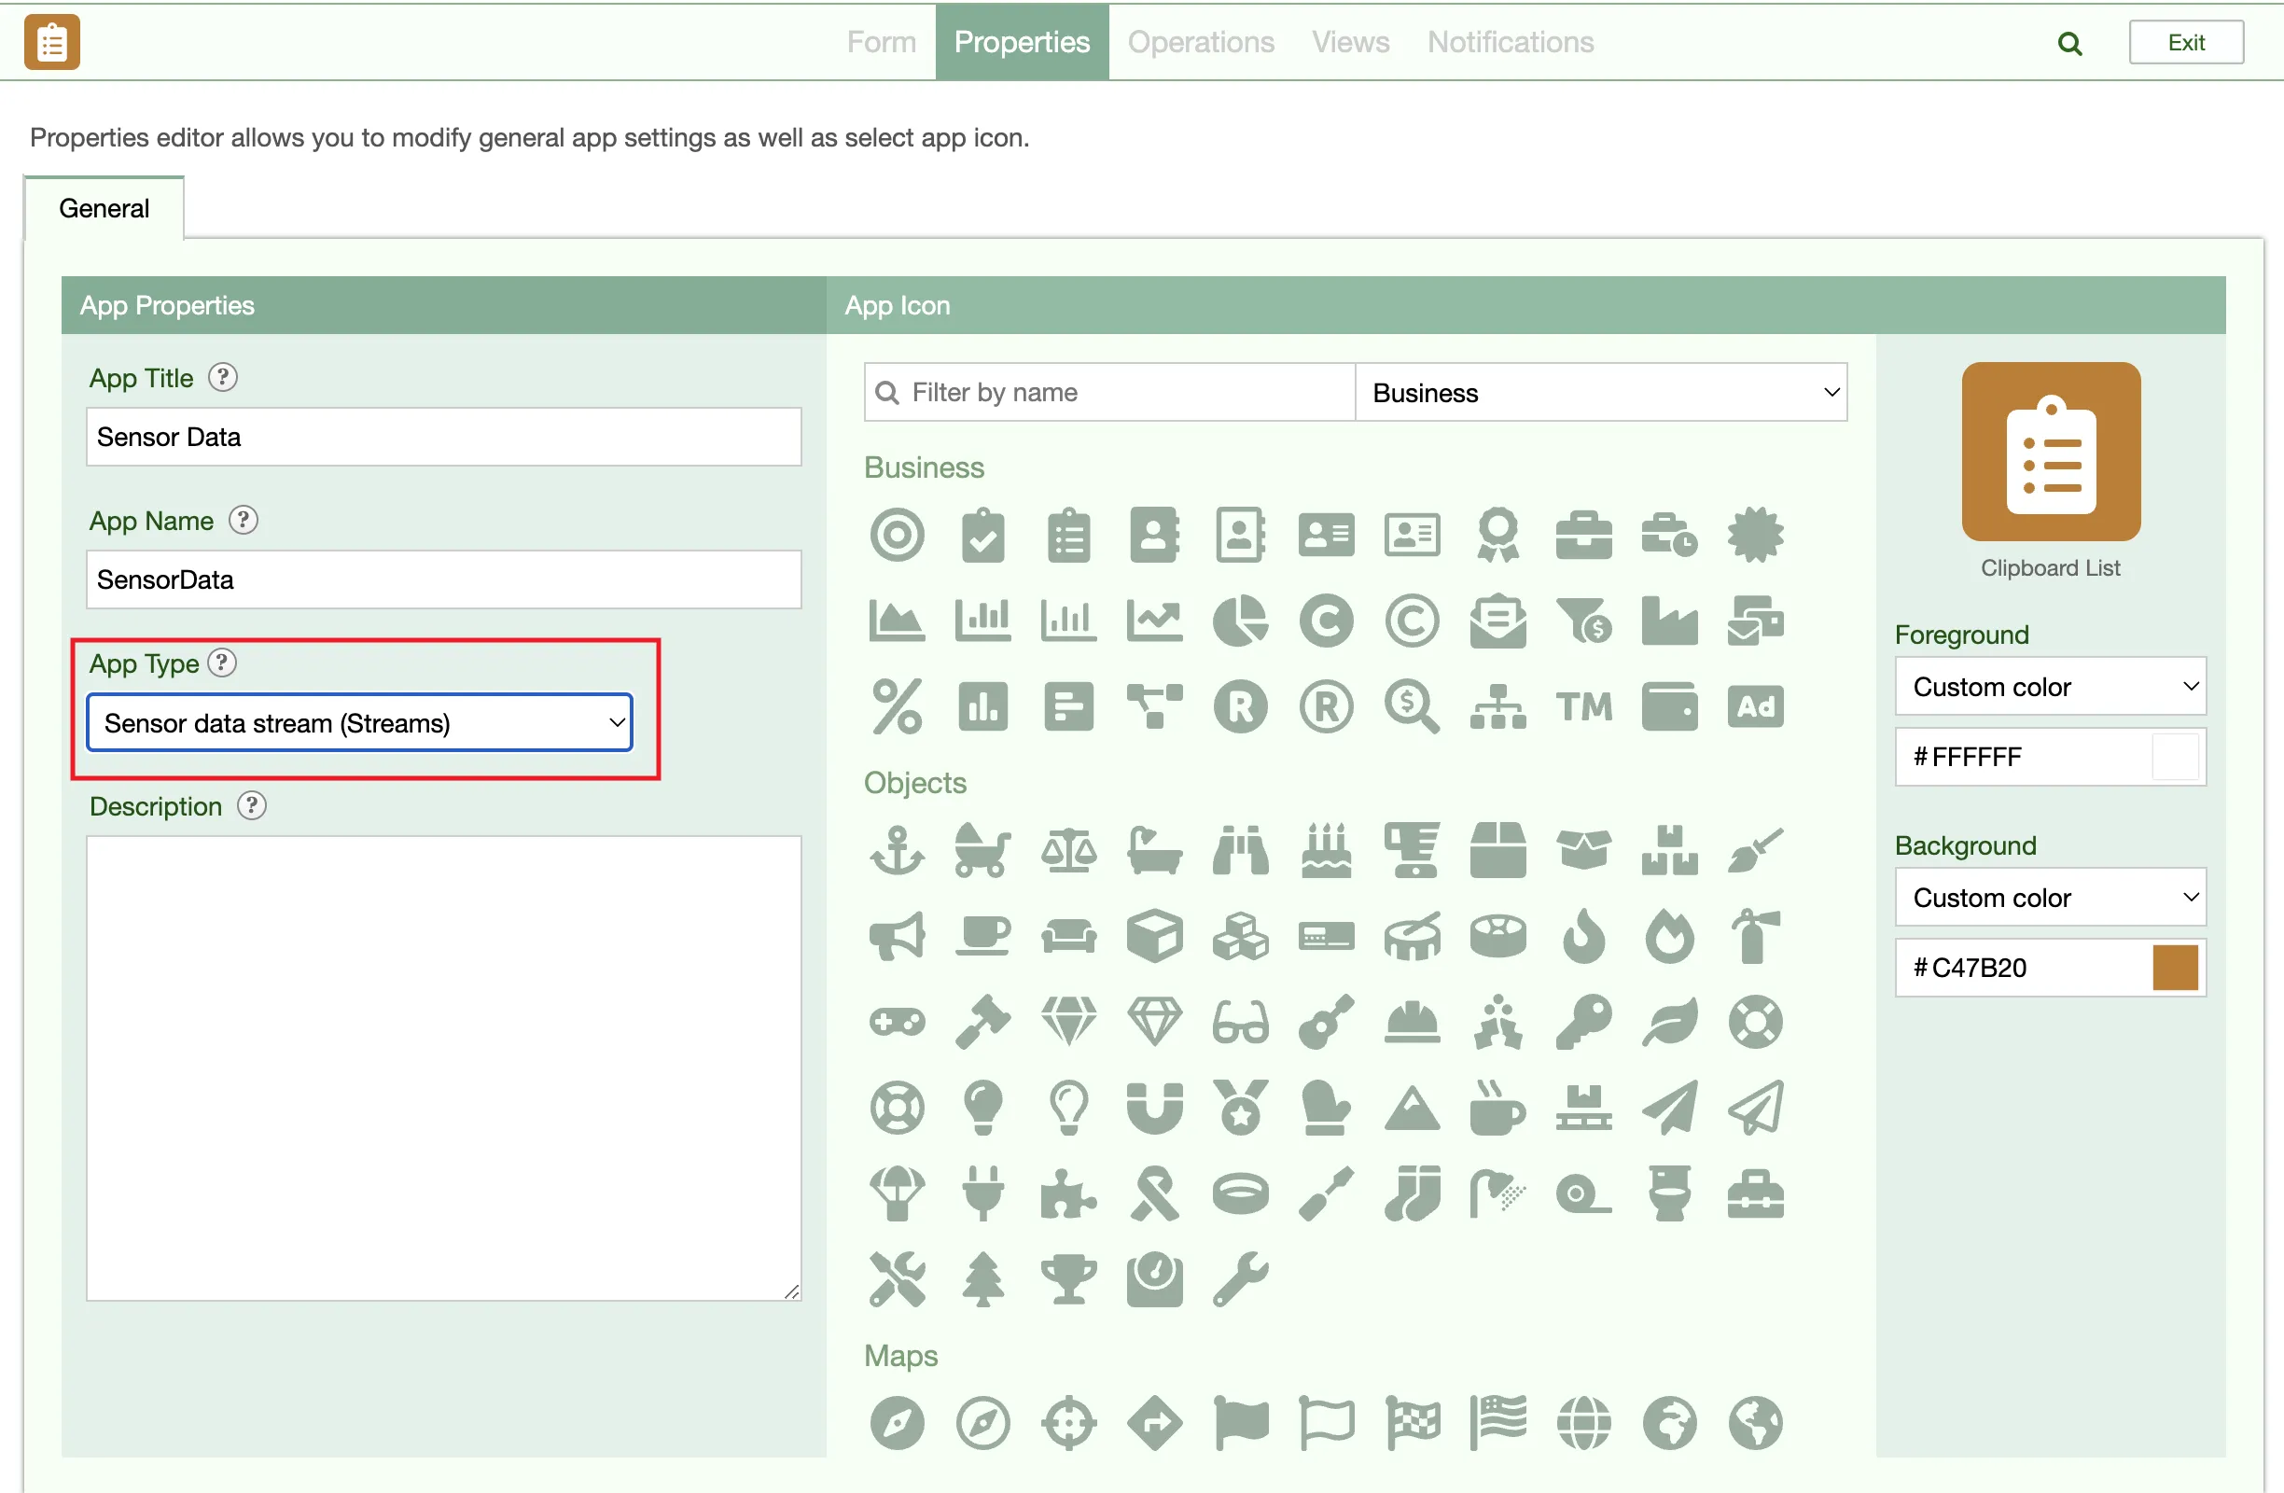Expand the Business icon category dropdown

pos(1600,393)
